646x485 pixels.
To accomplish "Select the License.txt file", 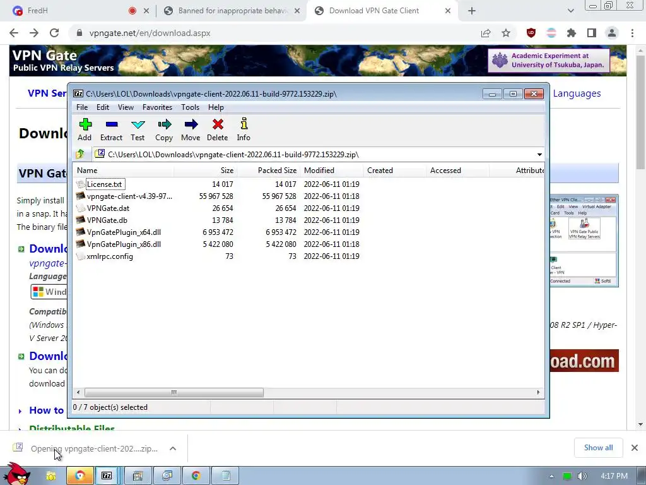I will point(104,184).
